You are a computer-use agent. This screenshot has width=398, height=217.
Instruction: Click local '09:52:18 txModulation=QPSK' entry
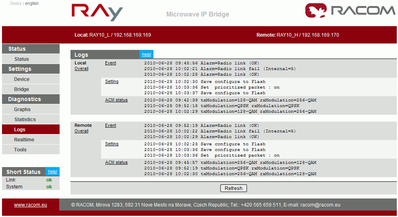[x=222, y=106]
